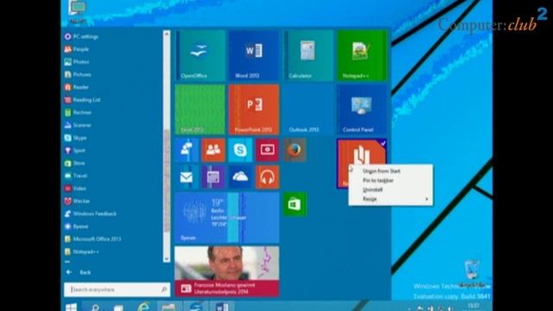Click the magnifier icon in search box
Screen dimensions: 553x311
(x=164, y=289)
